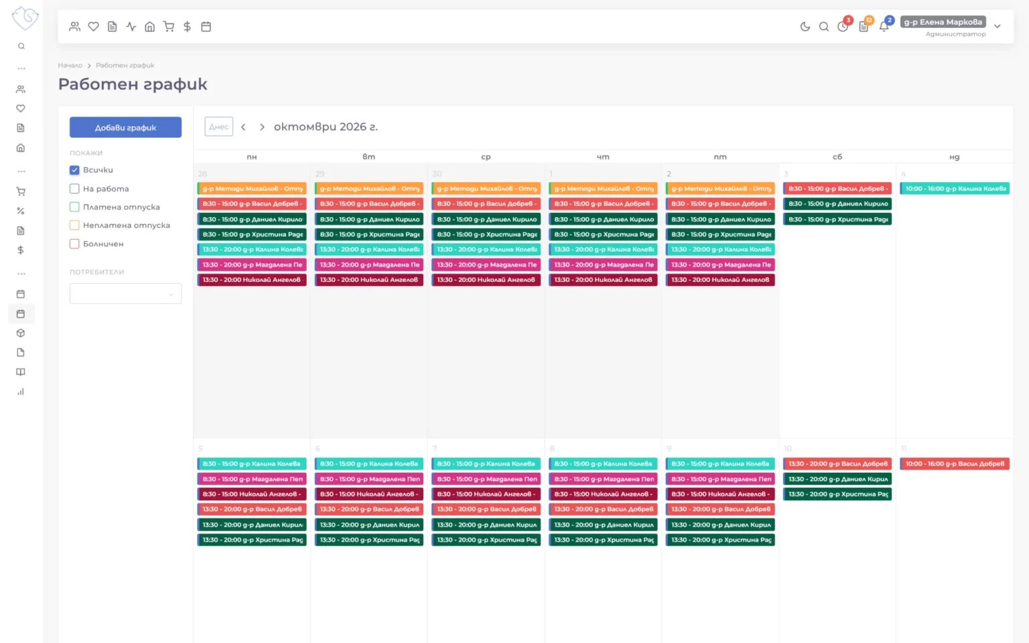Check the На работа checkbox
Image resolution: width=1029 pixels, height=643 pixels.
74,189
